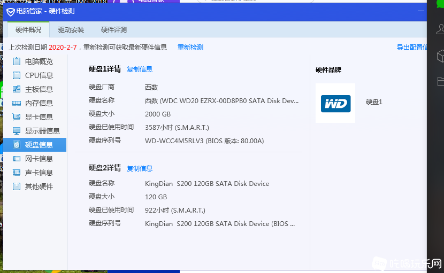Click the contact person icon at right edge
Screen dimensions: 444x273
[x=440, y=29]
